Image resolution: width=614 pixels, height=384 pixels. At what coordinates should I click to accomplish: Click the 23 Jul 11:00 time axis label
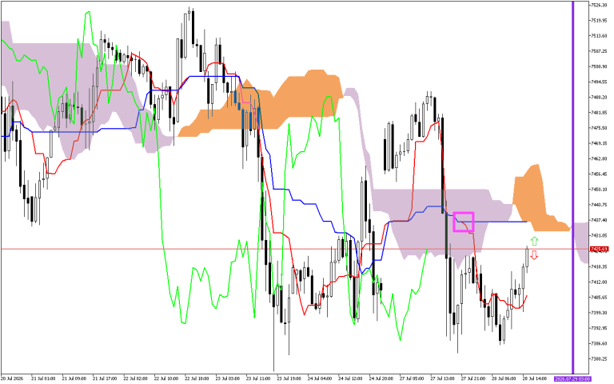click(258, 379)
